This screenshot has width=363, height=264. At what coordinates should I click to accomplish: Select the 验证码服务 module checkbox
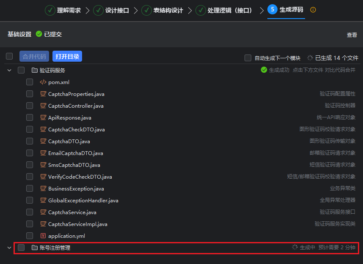tap(21, 70)
